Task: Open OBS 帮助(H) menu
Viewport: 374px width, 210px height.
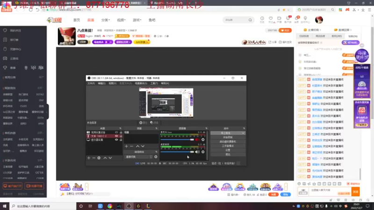Action: pyautogui.click(x=165, y=84)
